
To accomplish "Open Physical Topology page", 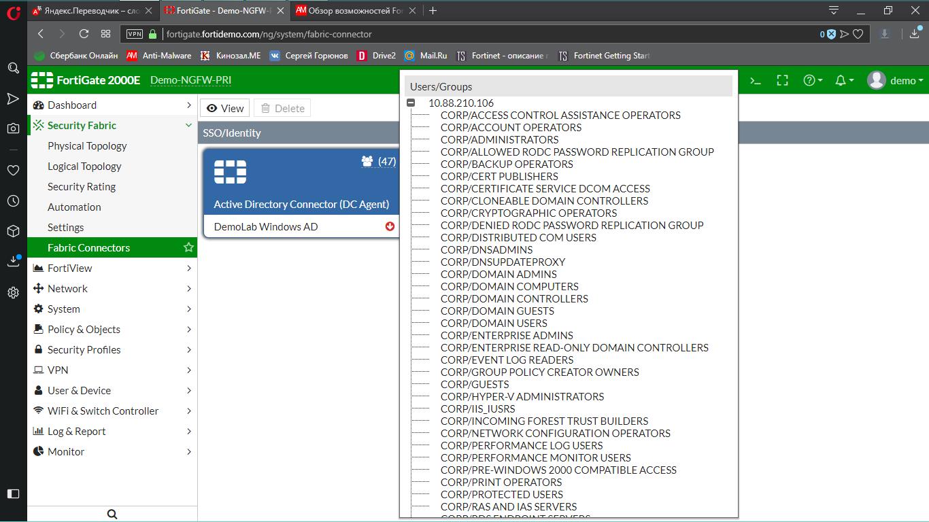I will [87, 145].
